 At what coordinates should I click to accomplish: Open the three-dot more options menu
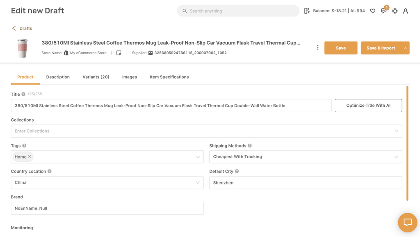pyautogui.click(x=318, y=48)
